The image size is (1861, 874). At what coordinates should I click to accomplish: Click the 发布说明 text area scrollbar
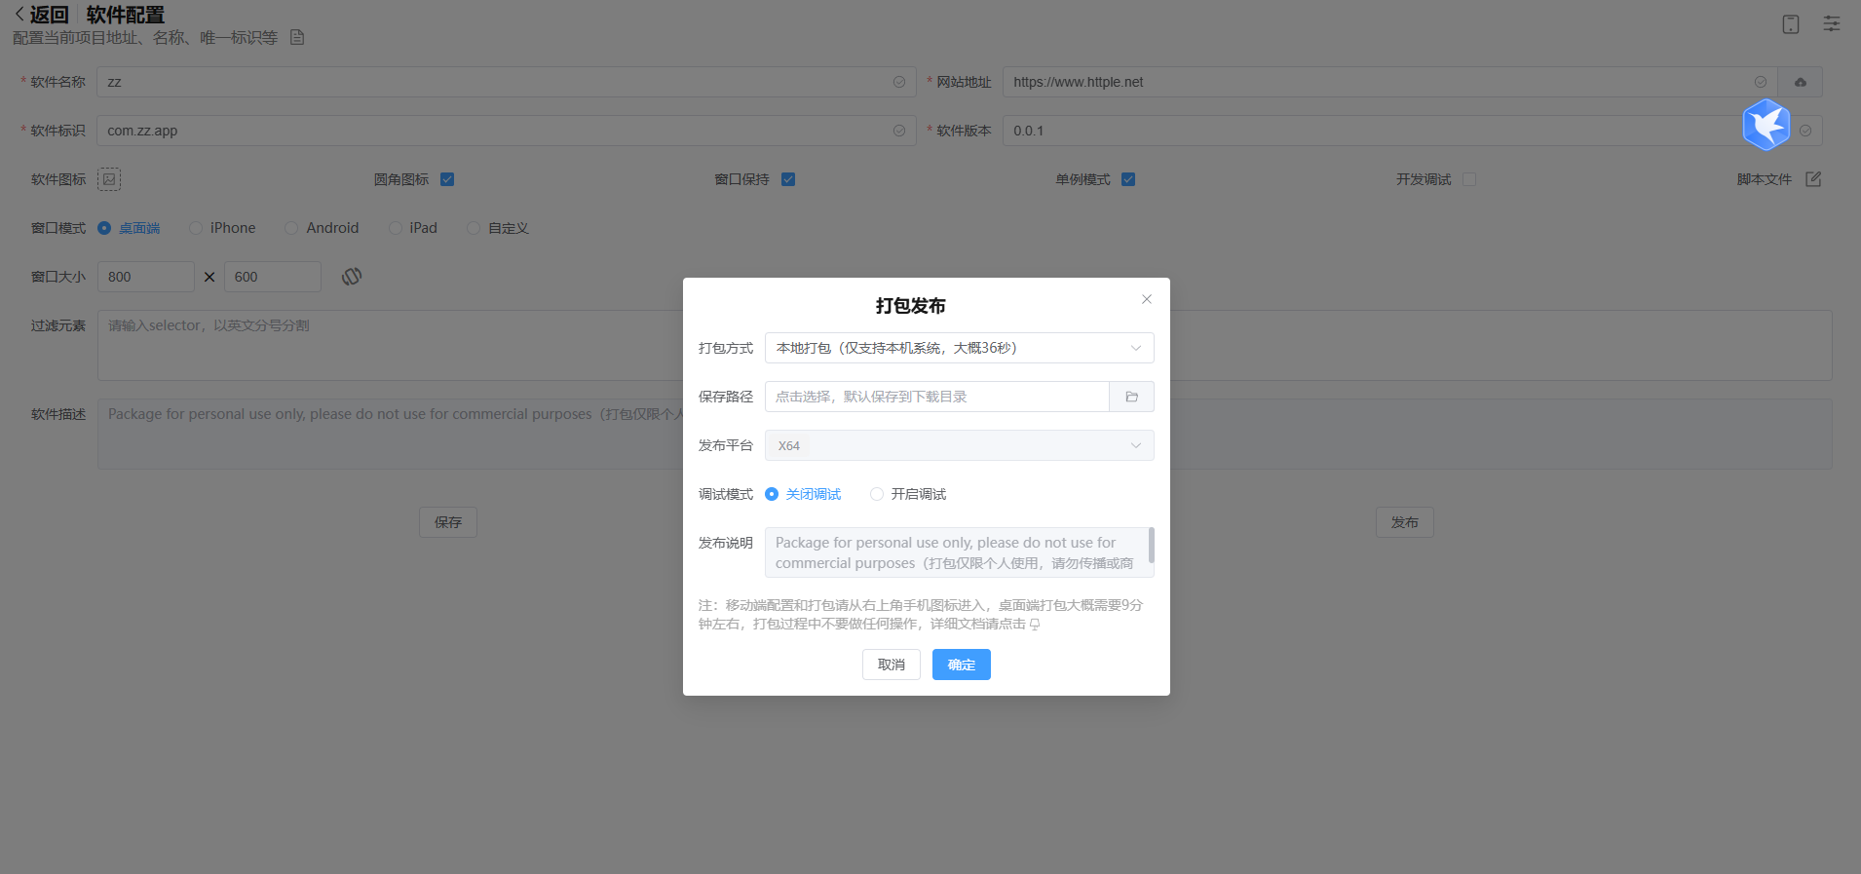1152,546
